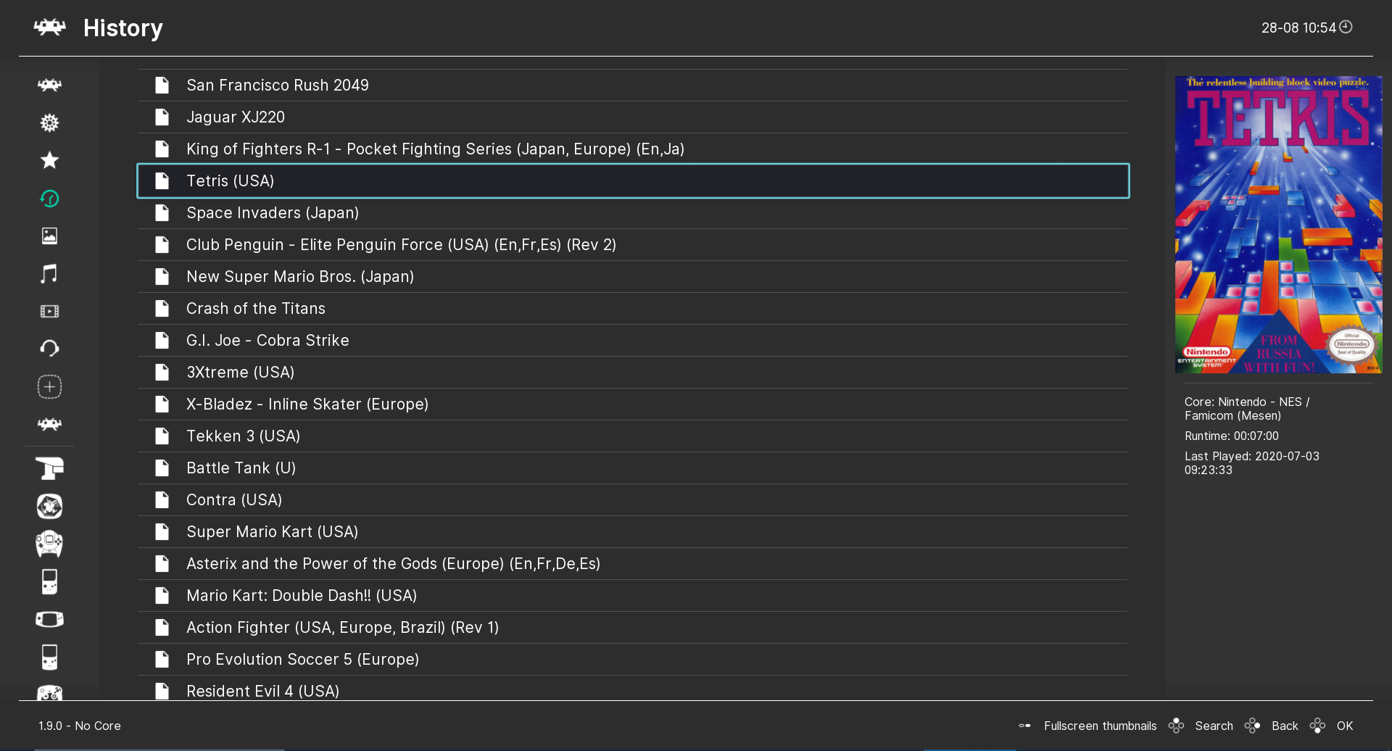Toggle Fullscreen thumbnails in the footer
The width and height of the screenshot is (1392, 751).
coord(1100,726)
